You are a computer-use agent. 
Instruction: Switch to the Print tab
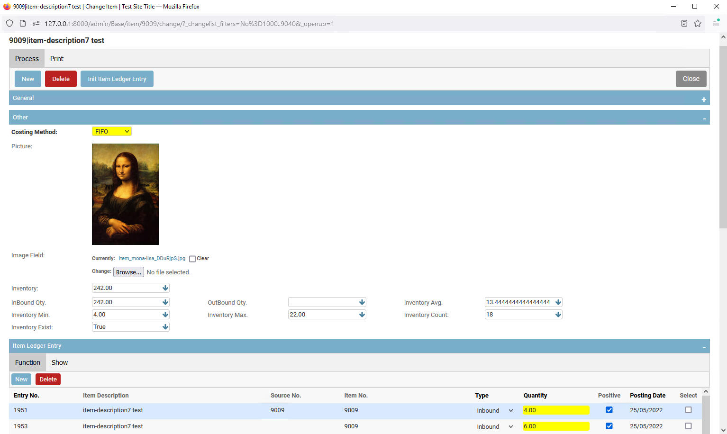57,59
